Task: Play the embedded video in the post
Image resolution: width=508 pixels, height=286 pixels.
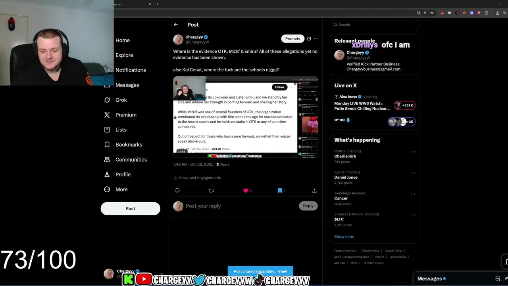Action: [x=246, y=117]
